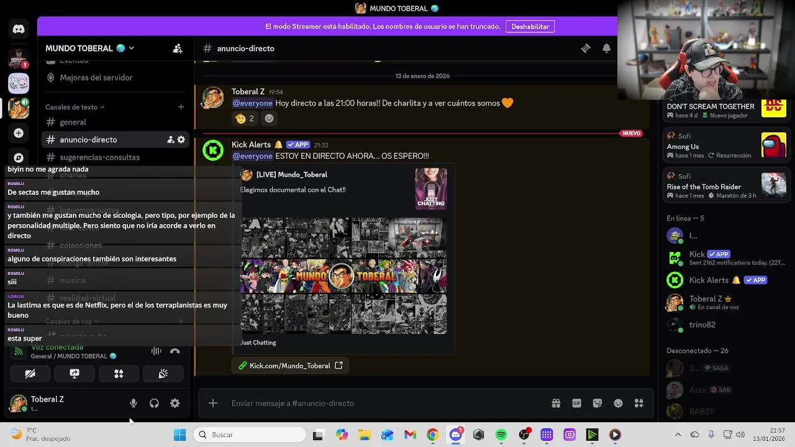This screenshot has height=447, width=795.
Task: Click the [LIVE] Mundo_Toberal embed title
Action: tap(292, 174)
